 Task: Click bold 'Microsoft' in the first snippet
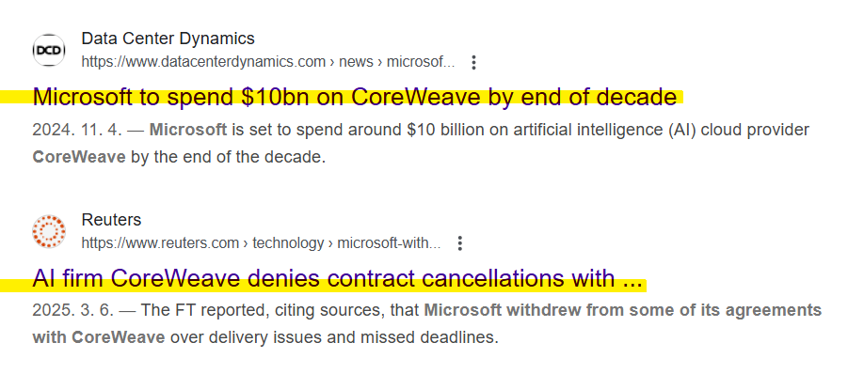click(x=188, y=130)
